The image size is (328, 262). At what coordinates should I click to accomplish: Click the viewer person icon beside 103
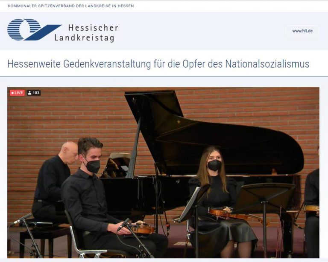pyautogui.click(x=30, y=93)
